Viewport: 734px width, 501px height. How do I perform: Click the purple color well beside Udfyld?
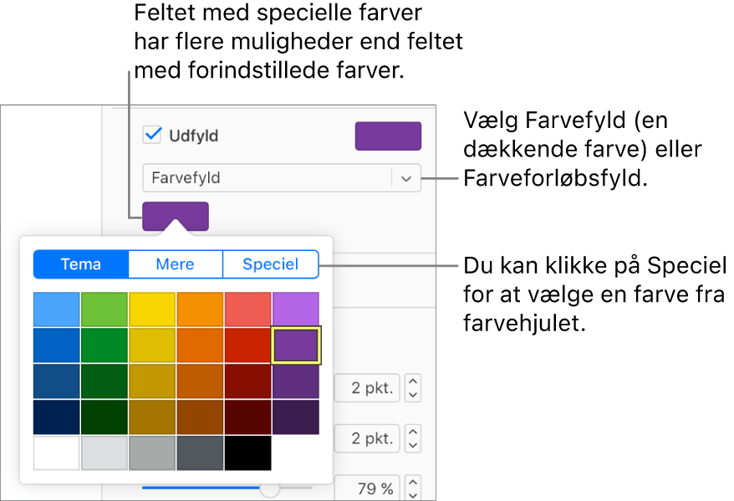click(x=388, y=136)
